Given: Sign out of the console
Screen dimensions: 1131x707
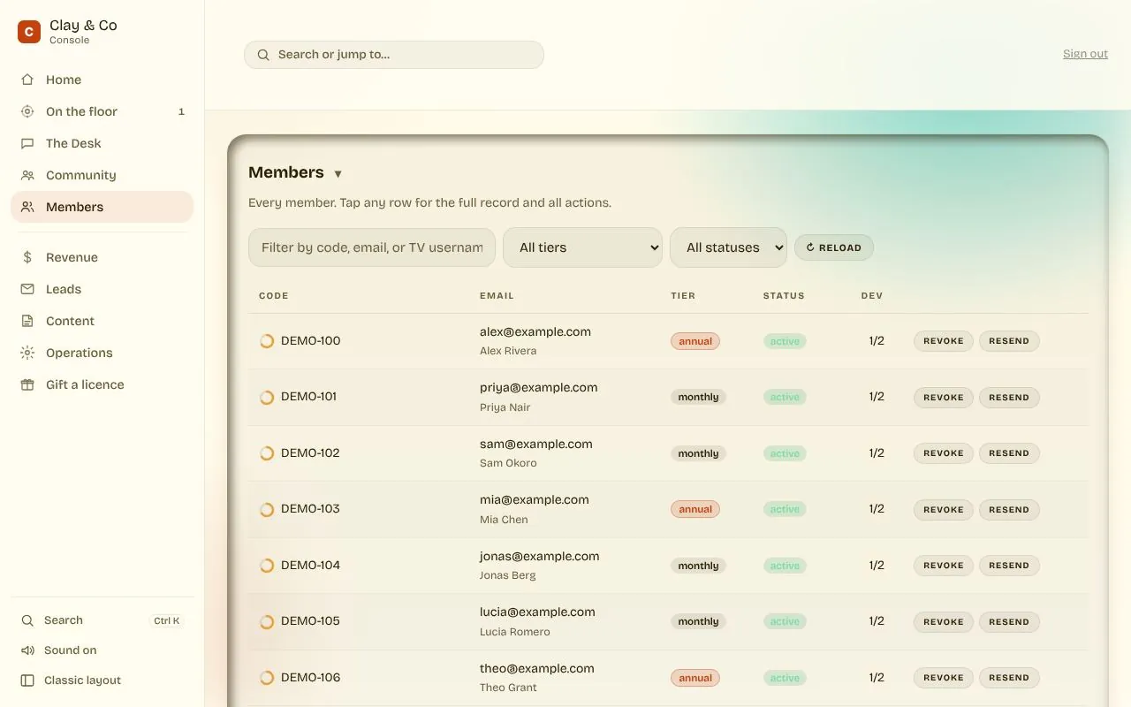Looking at the screenshot, I should pyautogui.click(x=1085, y=54).
